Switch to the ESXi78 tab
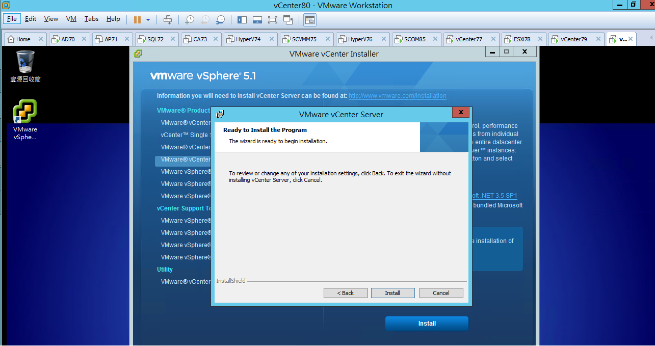Screen dimensions: 655x346 pyautogui.click(x=523, y=39)
